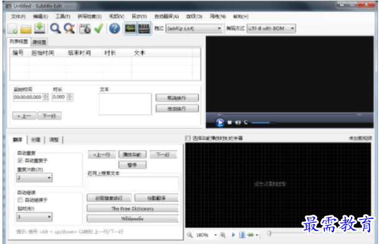
Task: Toggle the 选择当前播放时刻的字幕 checkbox
Action: click(x=188, y=138)
